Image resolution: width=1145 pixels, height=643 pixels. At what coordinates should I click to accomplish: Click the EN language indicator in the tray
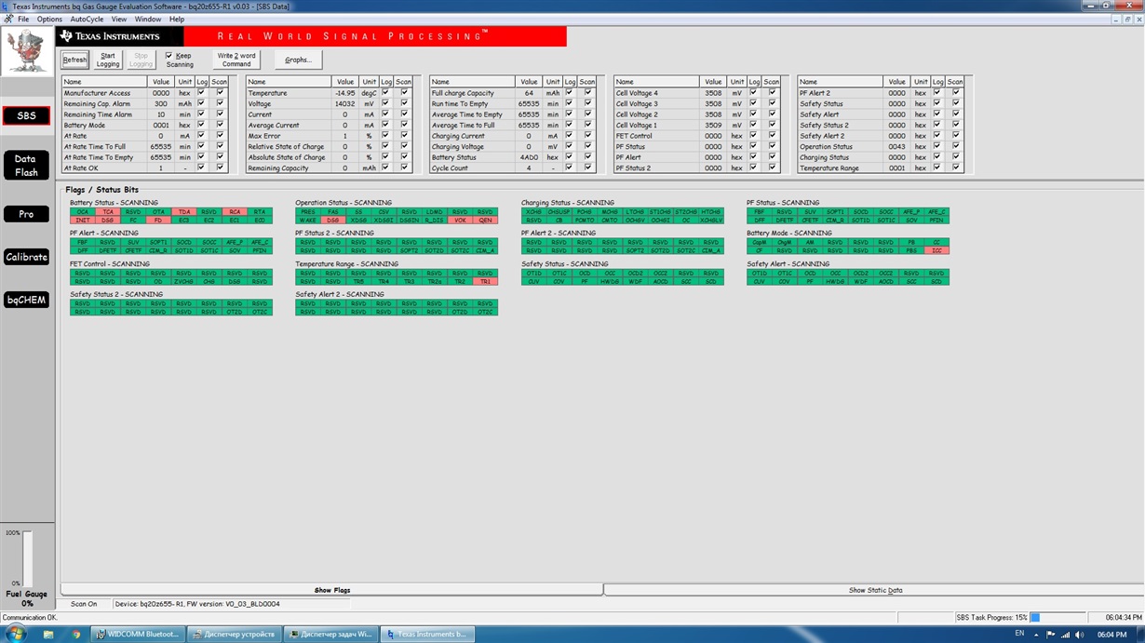tap(1019, 634)
